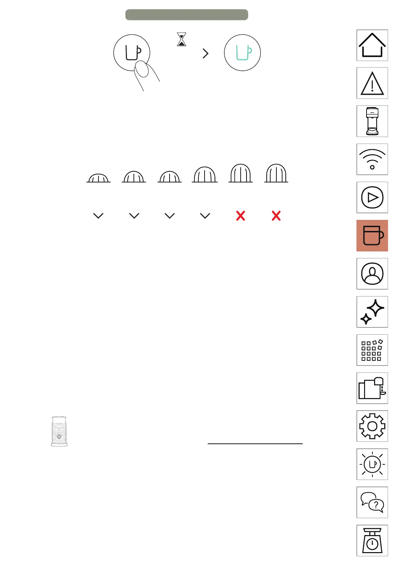Open the coffee machine overview icon
The height and width of the screenshot is (584, 413).
click(x=372, y=121)
